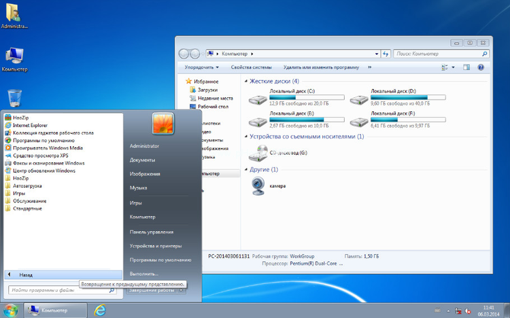The image size is (510, 318).
Task: Launch Internet Explorer from Start menu
Action: click(x=31, y=125)
